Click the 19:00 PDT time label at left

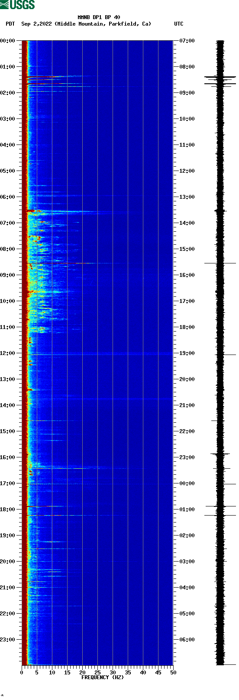7,536
